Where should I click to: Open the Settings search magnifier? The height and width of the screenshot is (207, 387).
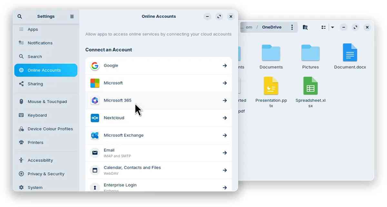click(x=20, y=16)
